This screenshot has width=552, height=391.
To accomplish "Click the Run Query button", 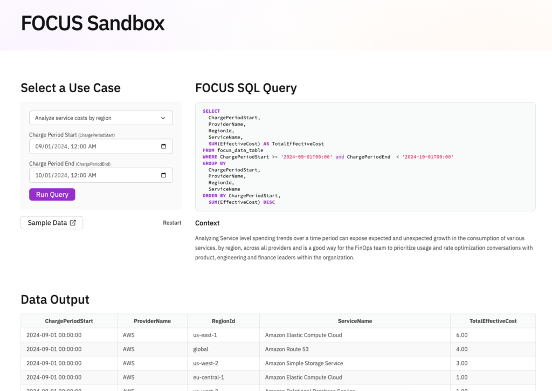I will click(x=52, y=194).
